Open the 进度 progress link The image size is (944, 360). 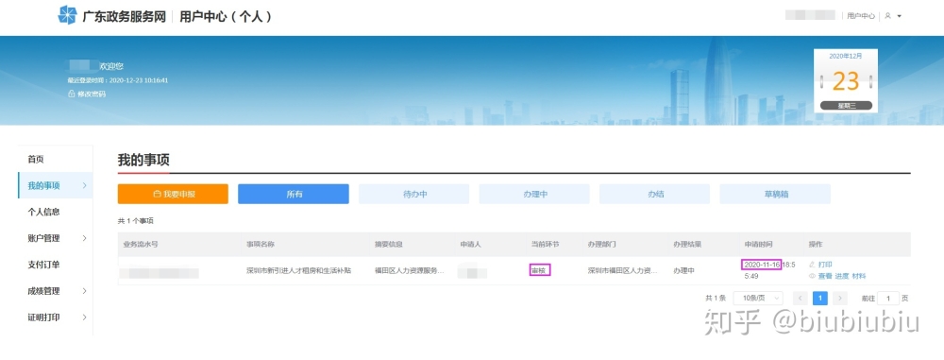point(842,276)
